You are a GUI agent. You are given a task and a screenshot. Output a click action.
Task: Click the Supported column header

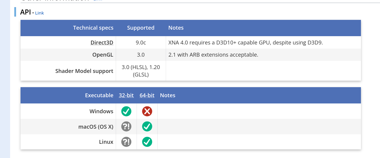click(141, 28)
